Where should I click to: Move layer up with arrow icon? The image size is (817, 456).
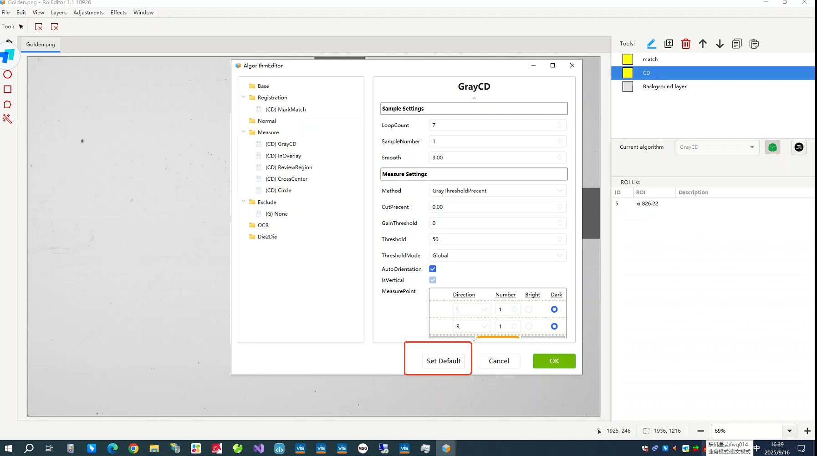[x=703, y=44]
